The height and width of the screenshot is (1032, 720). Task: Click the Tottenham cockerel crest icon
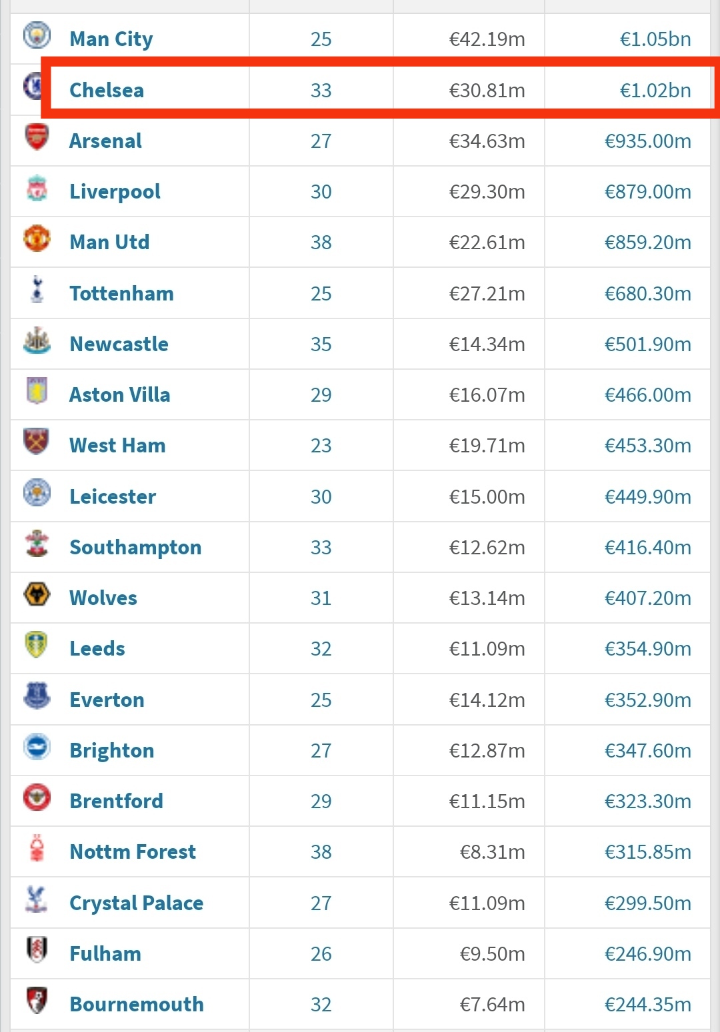pyautogui.click(x=37, y=290)
